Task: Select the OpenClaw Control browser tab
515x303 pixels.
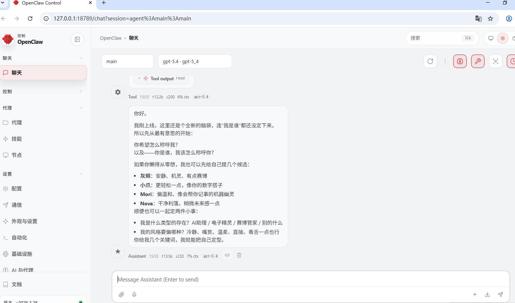Action: pyautogui.click(x=52, y=3)
